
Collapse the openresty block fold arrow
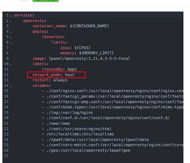click(11, 22)
